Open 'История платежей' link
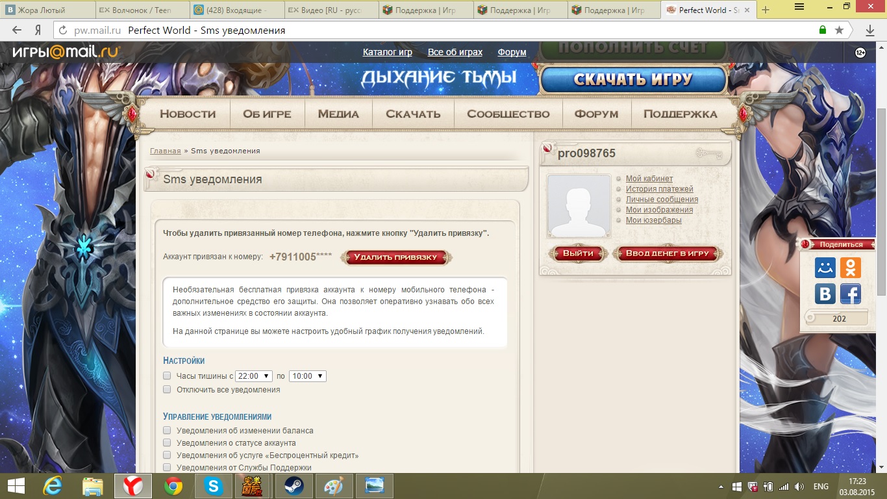Image resolution: width=887 pixels, height=499 pixels. click(x=660, y=189)
